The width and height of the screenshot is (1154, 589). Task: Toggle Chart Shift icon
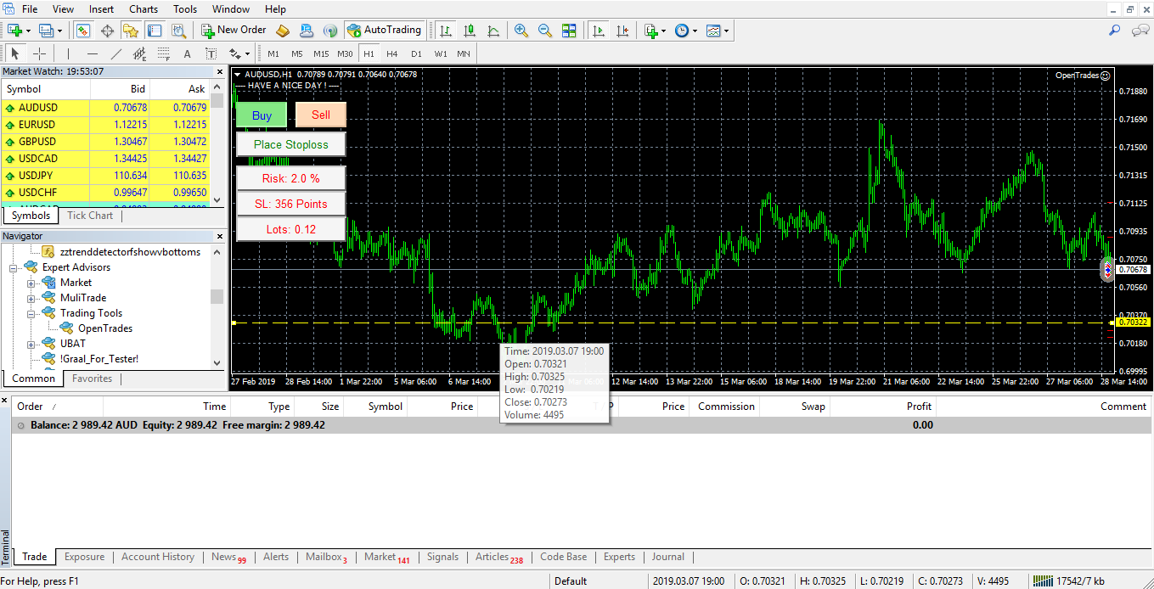(623, 31)
